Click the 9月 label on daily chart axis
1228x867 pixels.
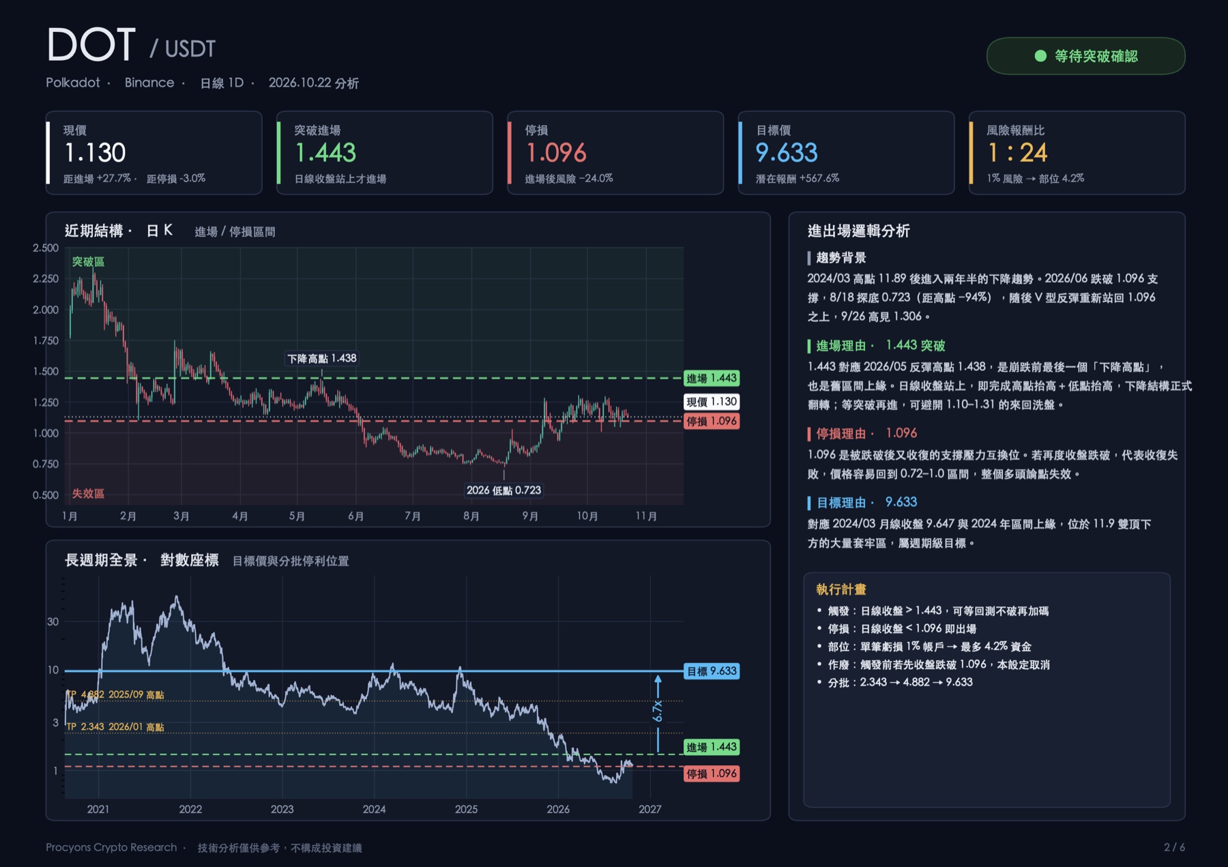[x=530, y=516]
